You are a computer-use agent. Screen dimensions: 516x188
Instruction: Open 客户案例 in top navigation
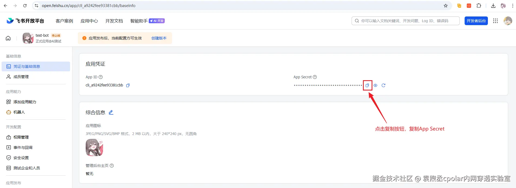pos(64,21)
